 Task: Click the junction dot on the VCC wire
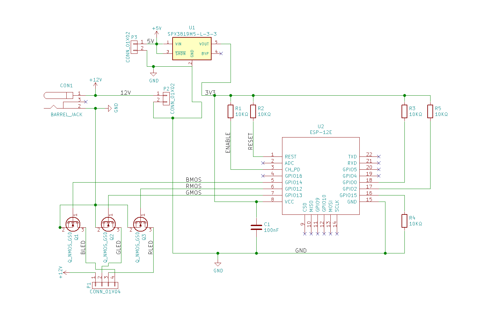pyautogui.click(x=257, y=202)
